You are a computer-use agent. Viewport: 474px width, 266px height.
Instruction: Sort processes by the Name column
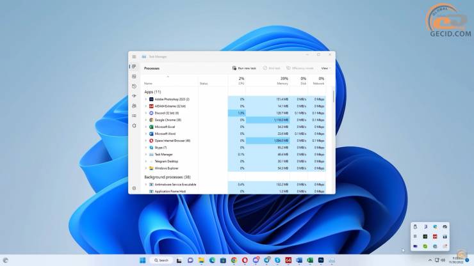(148, 83)
